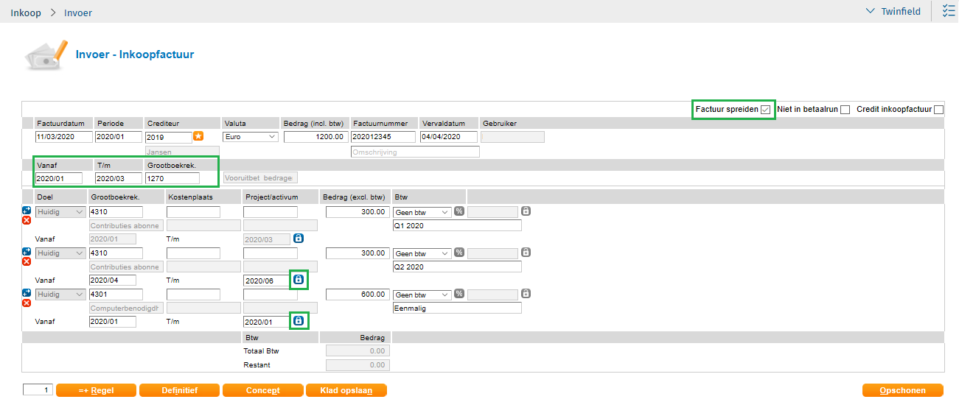The width and height of the screenshot is (959, 402).
Task: Click the Factuurnummer input field
Action: pos(383,137)
